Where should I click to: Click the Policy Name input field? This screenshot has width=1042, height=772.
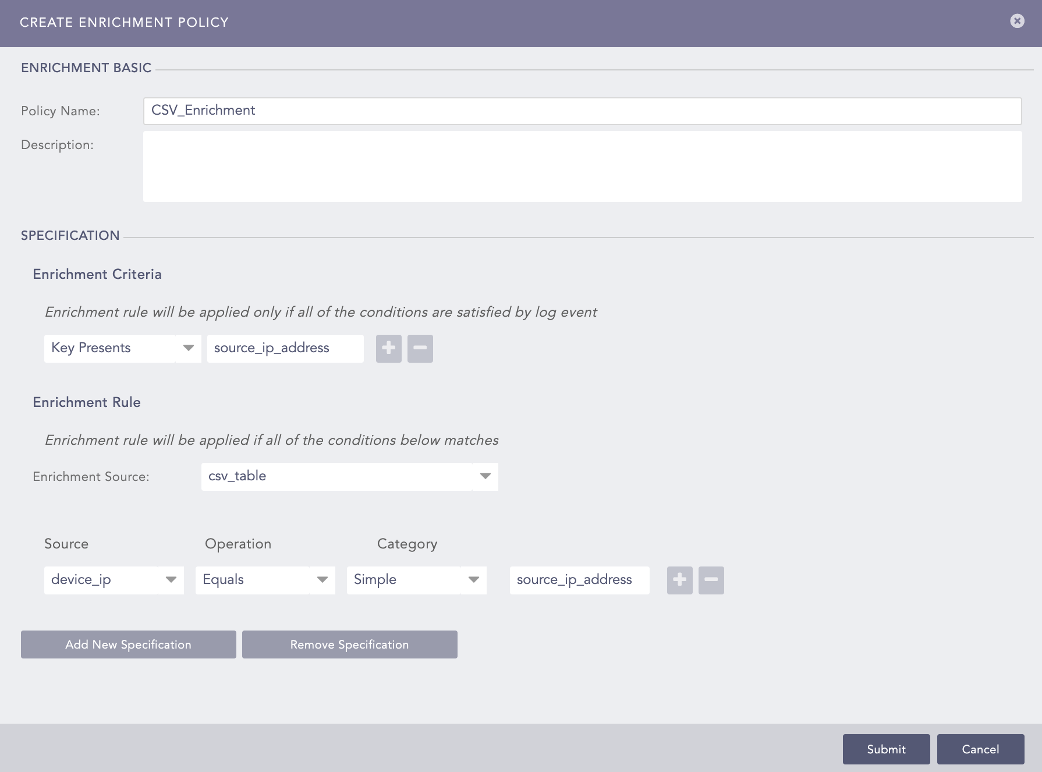tap(582, 111)
